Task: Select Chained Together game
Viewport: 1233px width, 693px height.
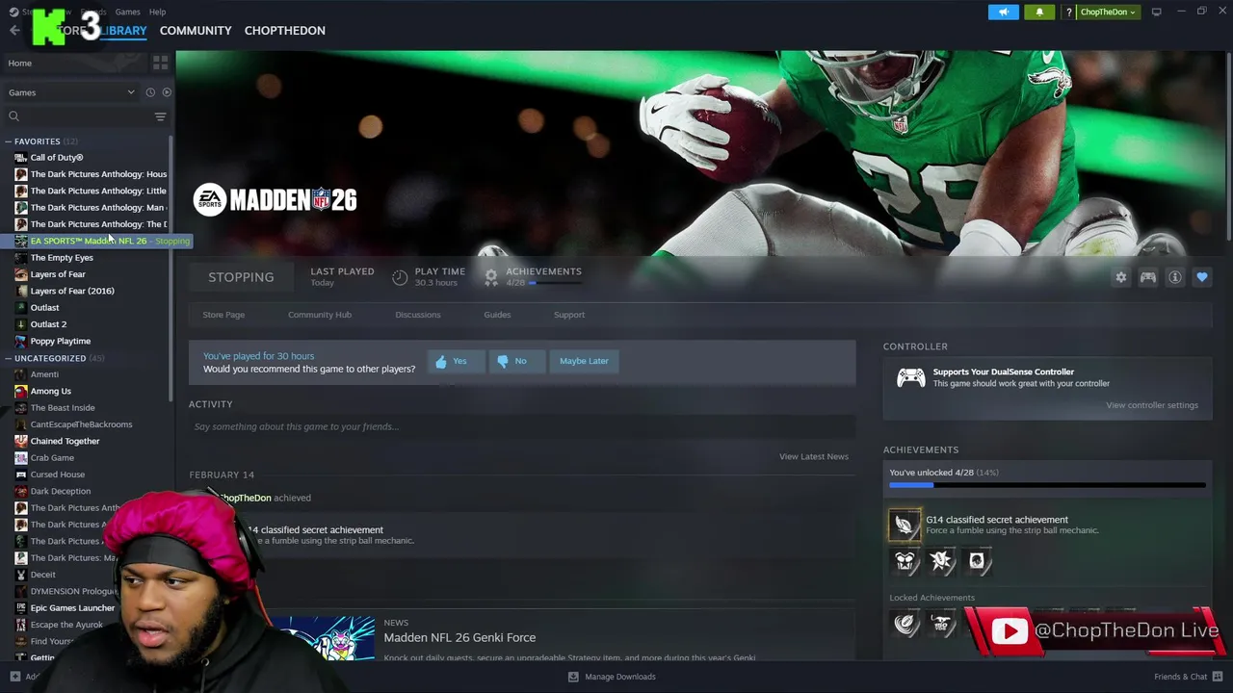Action: 65,441
